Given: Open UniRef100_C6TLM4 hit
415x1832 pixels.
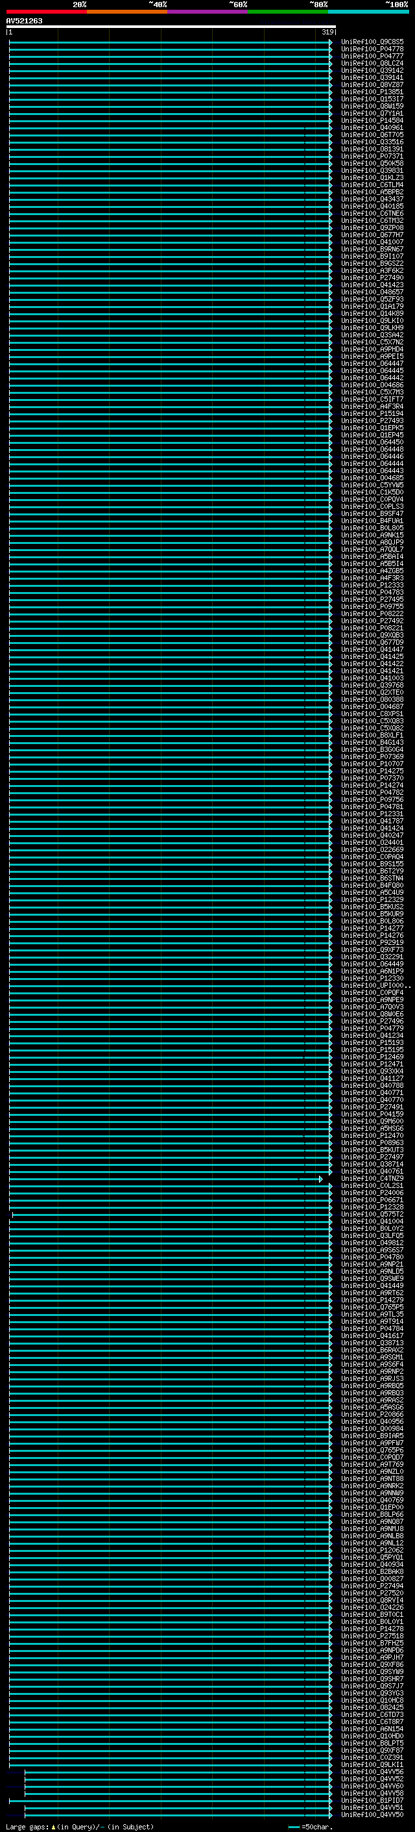Looking at the screenshot, I should pyautogui.click(x=372, y=185).
